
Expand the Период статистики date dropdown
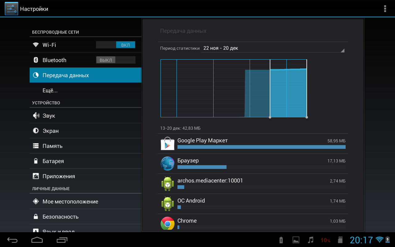(273, 48)
